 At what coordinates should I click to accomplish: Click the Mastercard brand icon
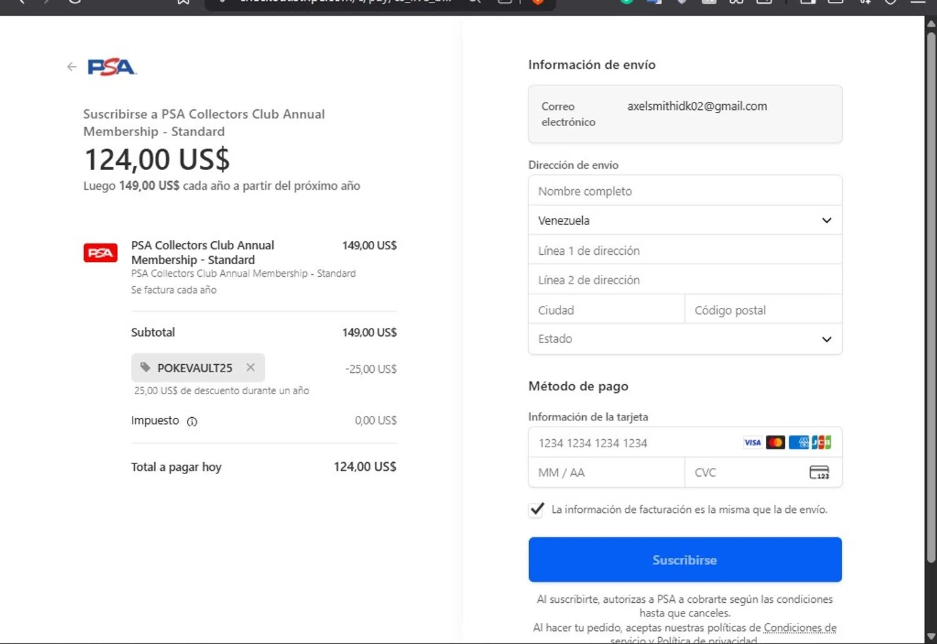tap(775, 442)
